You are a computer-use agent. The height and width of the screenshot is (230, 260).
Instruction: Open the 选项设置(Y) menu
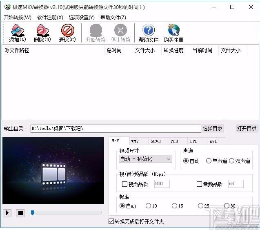(x=82, y=18)
